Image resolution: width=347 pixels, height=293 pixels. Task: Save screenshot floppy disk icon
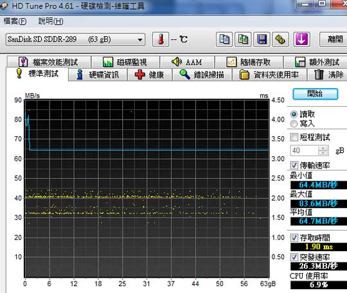click(x=262, y=39)
